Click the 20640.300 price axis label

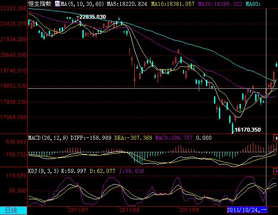[x=13, y=55]
